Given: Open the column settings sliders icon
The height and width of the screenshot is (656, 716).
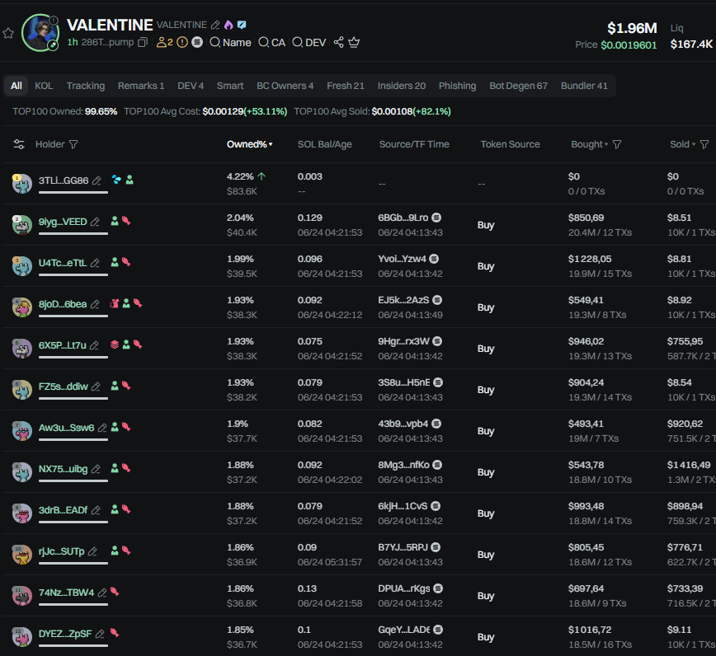Looking at the screenshot, I should [x=19, y=144].
